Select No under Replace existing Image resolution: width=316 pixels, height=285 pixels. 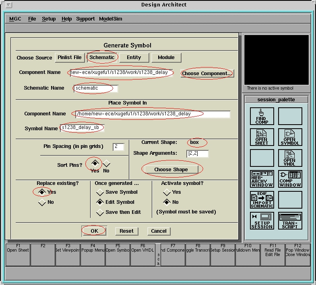point(42,203)
